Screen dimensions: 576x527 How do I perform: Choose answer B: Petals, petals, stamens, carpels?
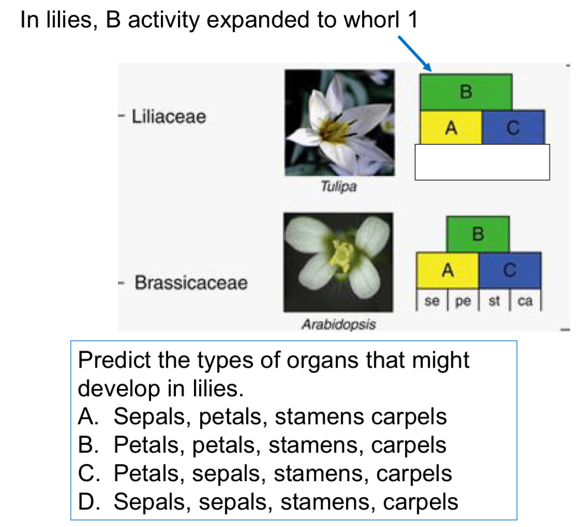(x=262, y=445)
